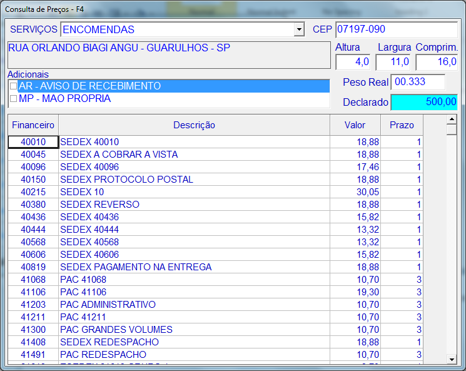Click the Valor column header
Viewport: 466px width, 371px height.
pos(355,125)
